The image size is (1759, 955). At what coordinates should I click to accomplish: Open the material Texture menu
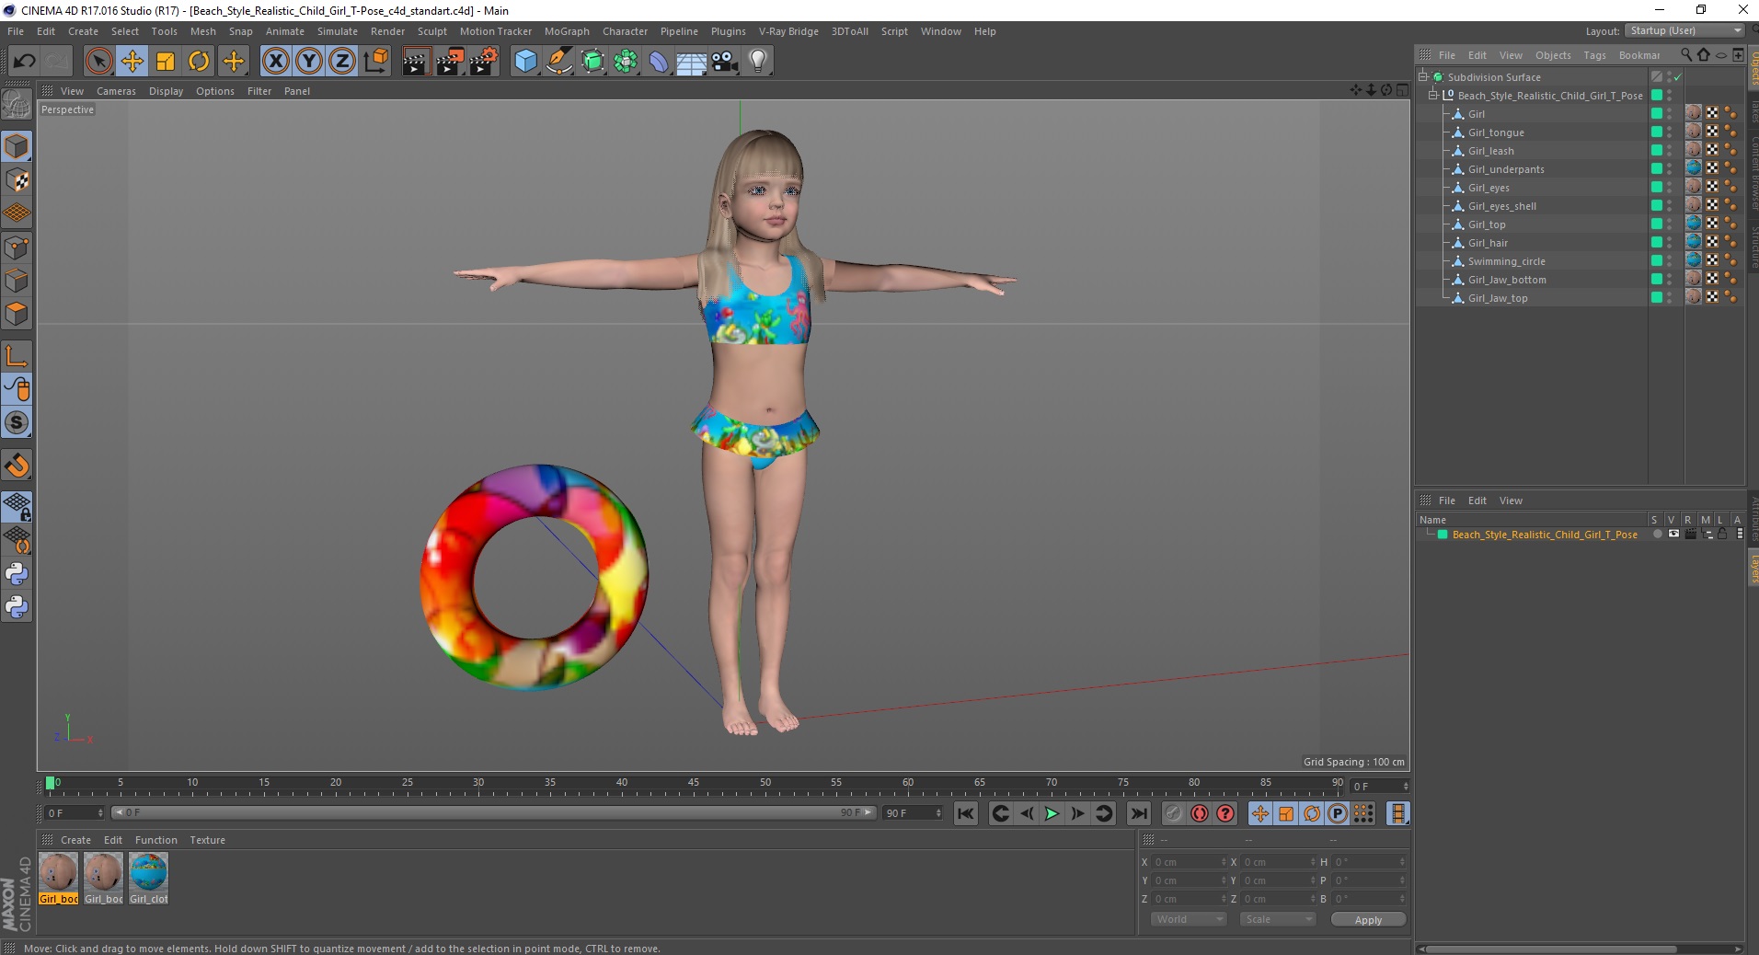[207, 840]
